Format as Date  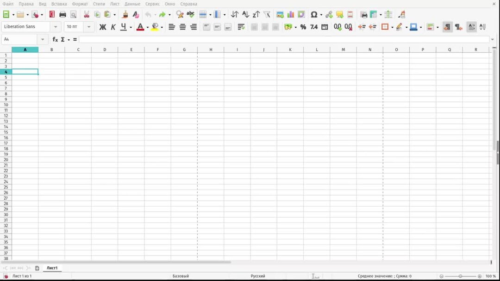(x=325, y=27)
